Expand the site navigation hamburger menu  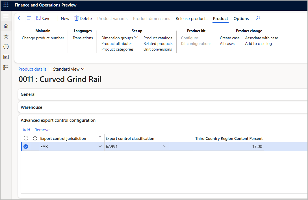coord(6,16)
